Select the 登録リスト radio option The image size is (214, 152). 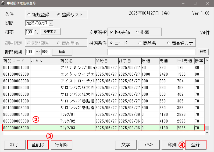click(59, 14)
